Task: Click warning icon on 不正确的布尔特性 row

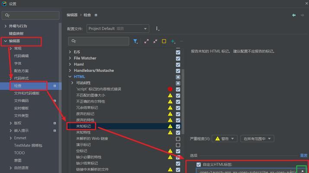Action: 170,102
